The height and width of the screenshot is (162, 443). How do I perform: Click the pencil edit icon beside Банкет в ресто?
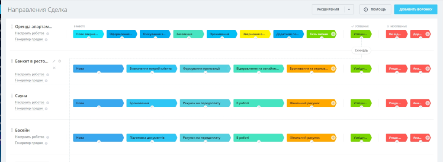click(x=54, y=61)
